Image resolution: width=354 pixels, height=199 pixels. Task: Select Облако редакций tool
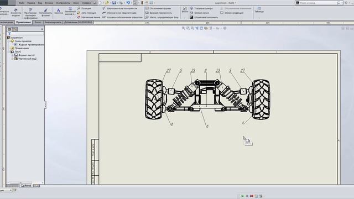pos(232,13)
